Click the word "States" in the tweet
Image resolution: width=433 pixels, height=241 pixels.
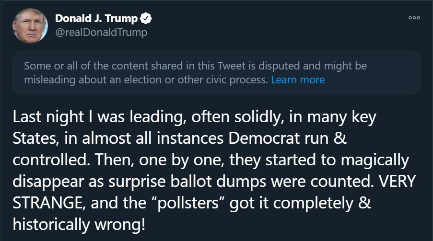(x=33, y=138)
